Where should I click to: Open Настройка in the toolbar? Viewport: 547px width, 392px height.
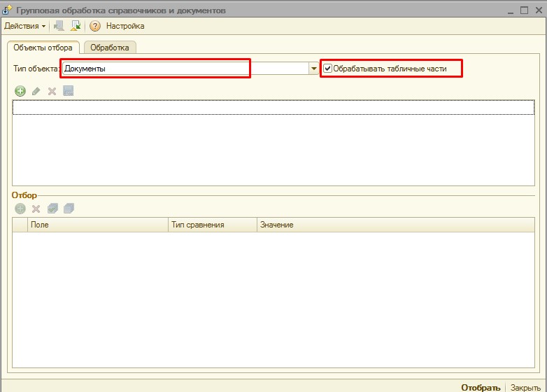pyautogui.click(x=125, y=26)
